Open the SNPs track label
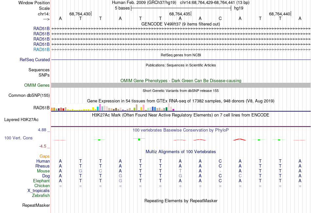This screenshot has height=213, width=311. click(x=44, y=75)
